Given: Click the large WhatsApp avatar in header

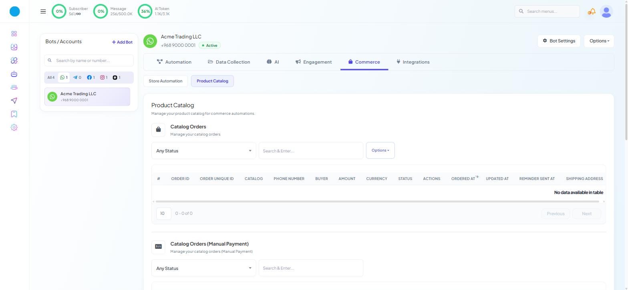Looking at the screenshot, I should pos(150,41).
